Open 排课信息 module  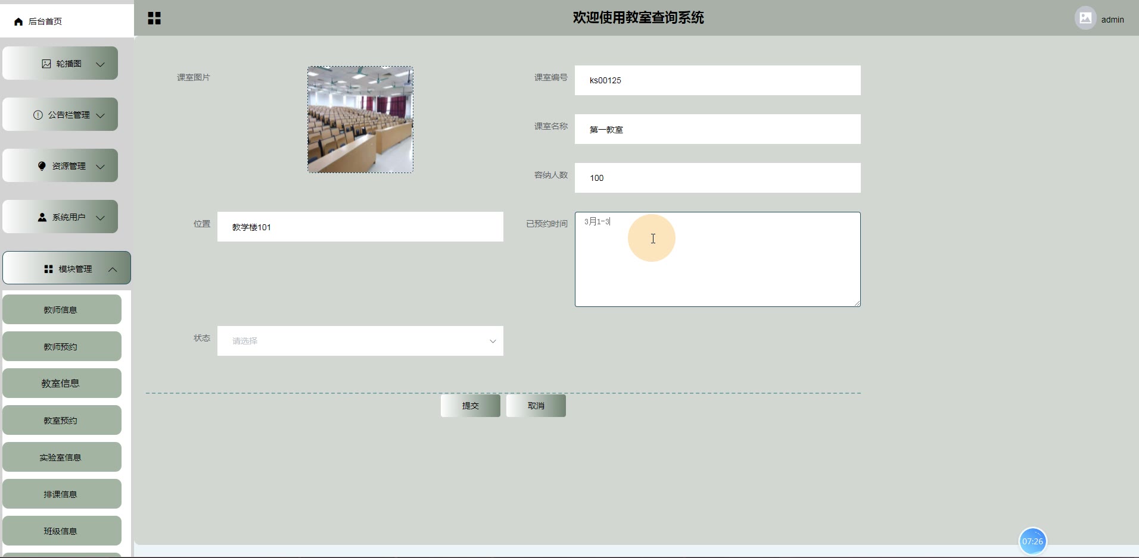coord(62,494)
